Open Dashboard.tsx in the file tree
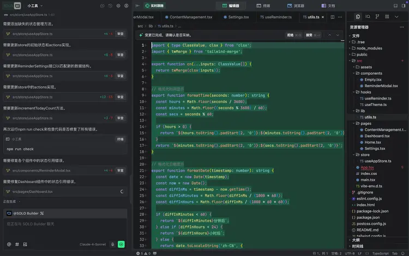Viewport: 409px width, 256px height. point(376,136)
